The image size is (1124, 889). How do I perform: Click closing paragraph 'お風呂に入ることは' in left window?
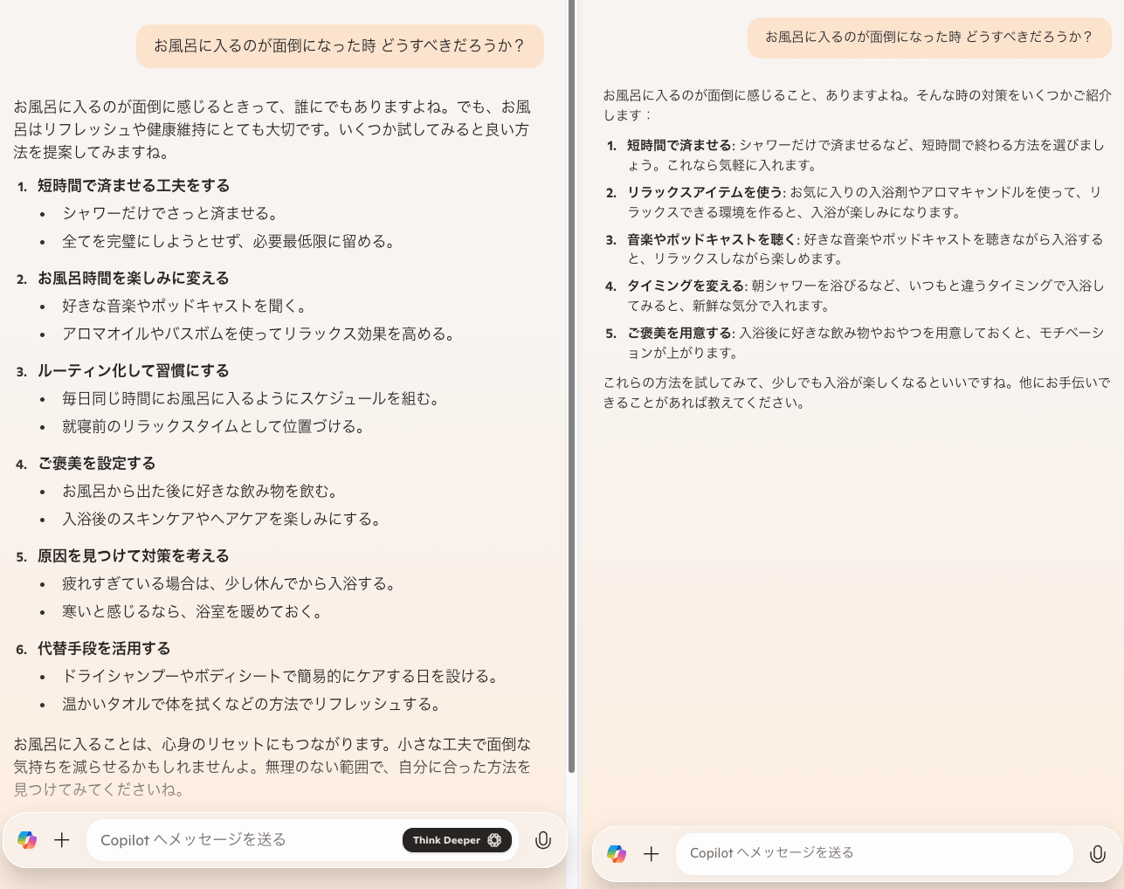coord(272,767)
